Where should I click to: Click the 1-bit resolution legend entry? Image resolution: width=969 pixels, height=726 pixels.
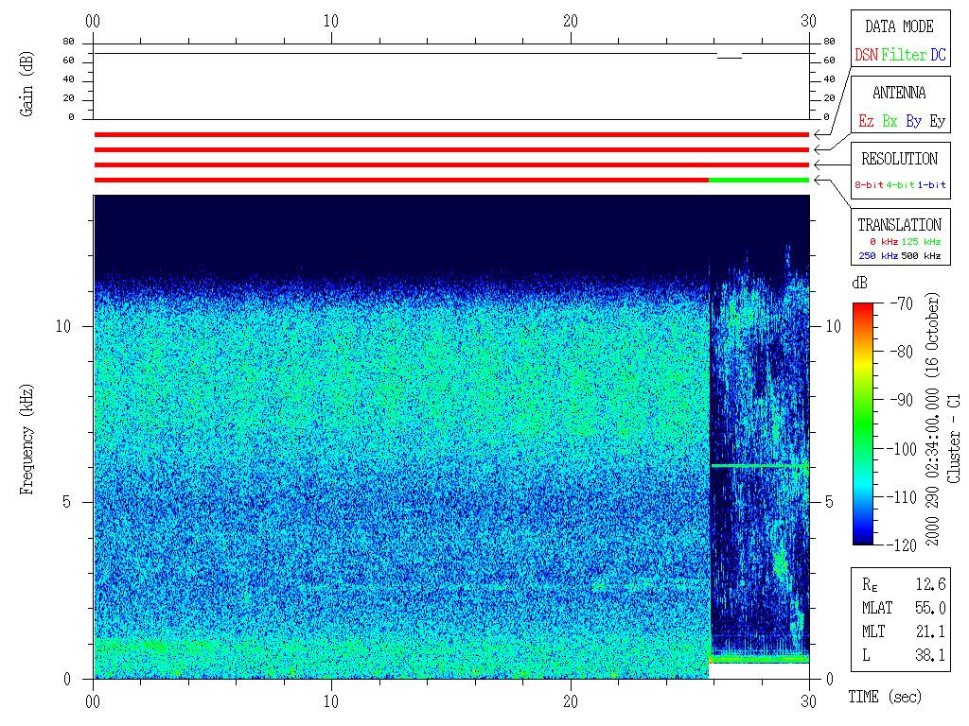(x=932, y=185)
